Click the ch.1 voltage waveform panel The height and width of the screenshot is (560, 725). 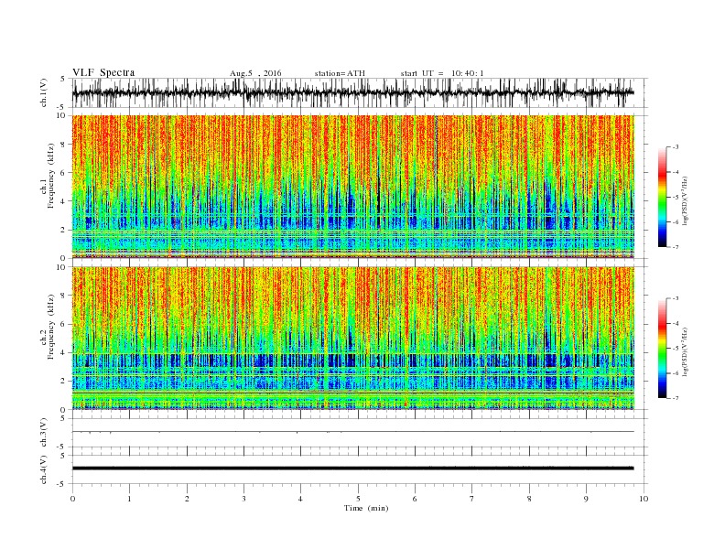tap(360, 92)
